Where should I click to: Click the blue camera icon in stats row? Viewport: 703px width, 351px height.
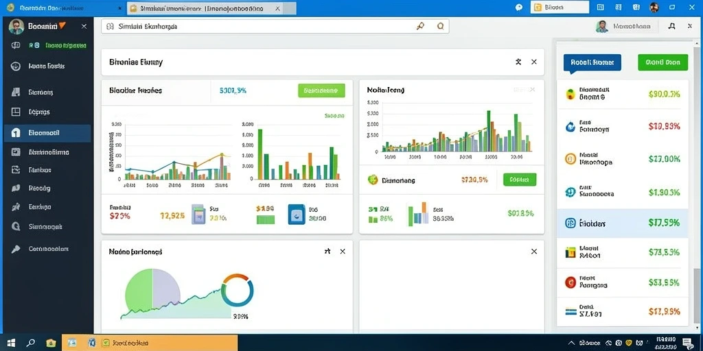[297, 215]
